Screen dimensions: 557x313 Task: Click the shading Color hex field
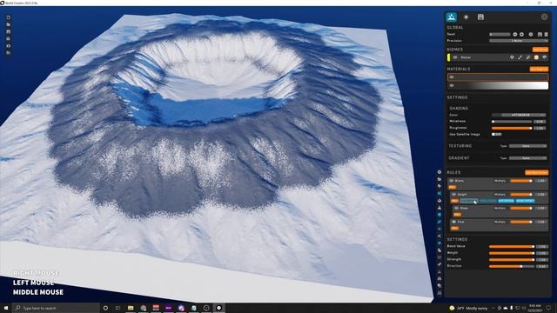pyautogui.click(x=519, y=115)
